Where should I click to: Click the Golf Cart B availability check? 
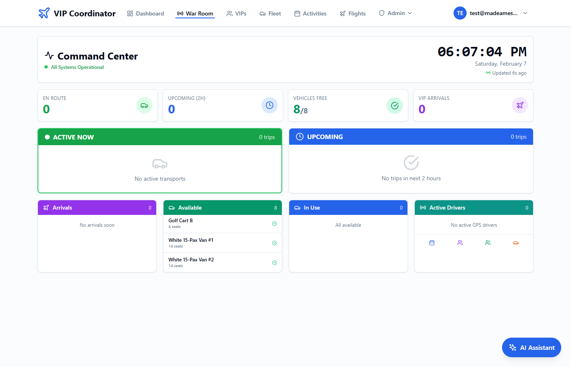pyautogui.click(x=274, y=223)
